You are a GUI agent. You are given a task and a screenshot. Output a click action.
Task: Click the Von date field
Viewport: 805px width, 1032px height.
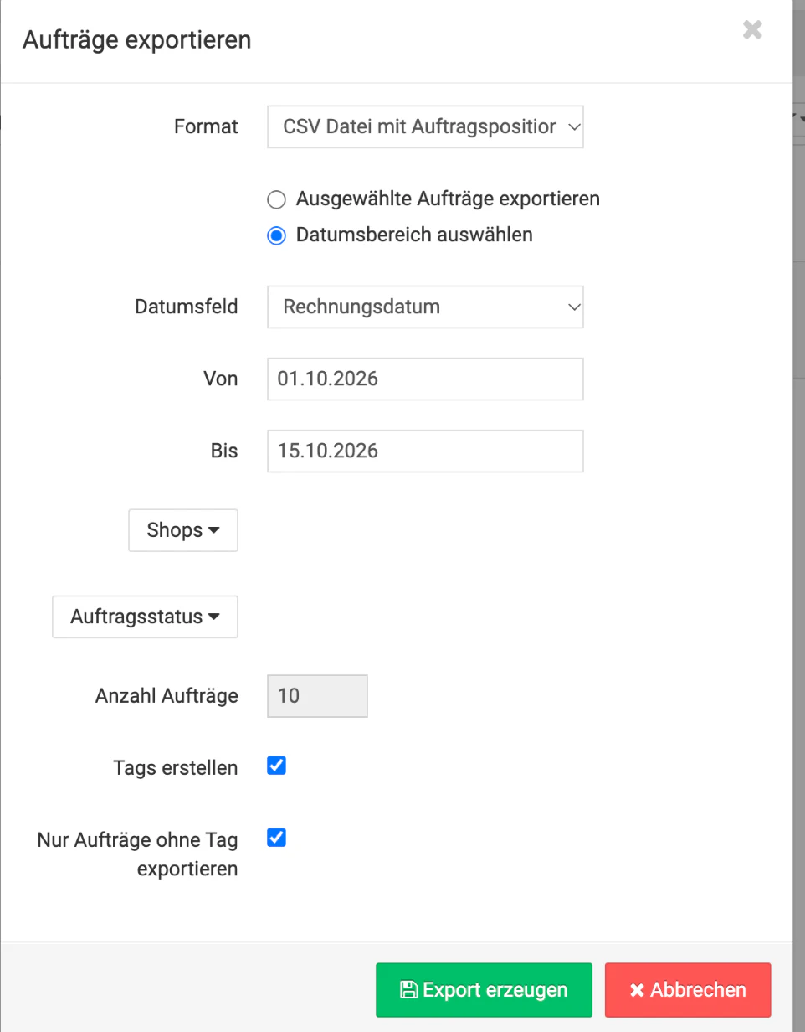point(425,379)
